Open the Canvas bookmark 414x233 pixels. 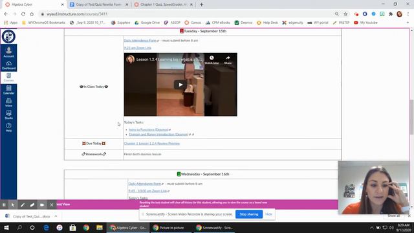coord(193,23)
